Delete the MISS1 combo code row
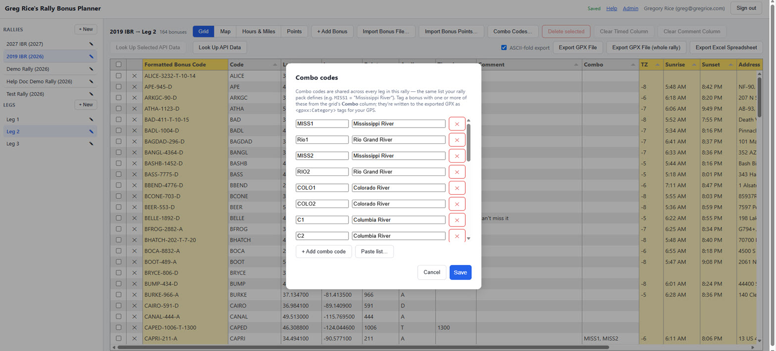This screenshot has height=351, width=776. point(457,124)
